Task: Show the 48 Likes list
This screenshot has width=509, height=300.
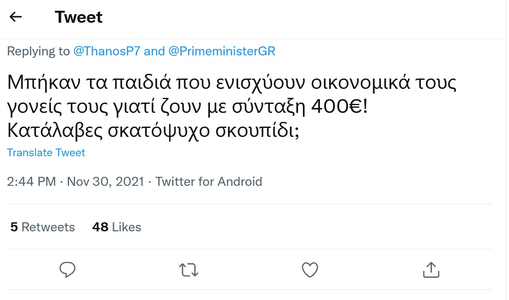Action: pos(117,227)
